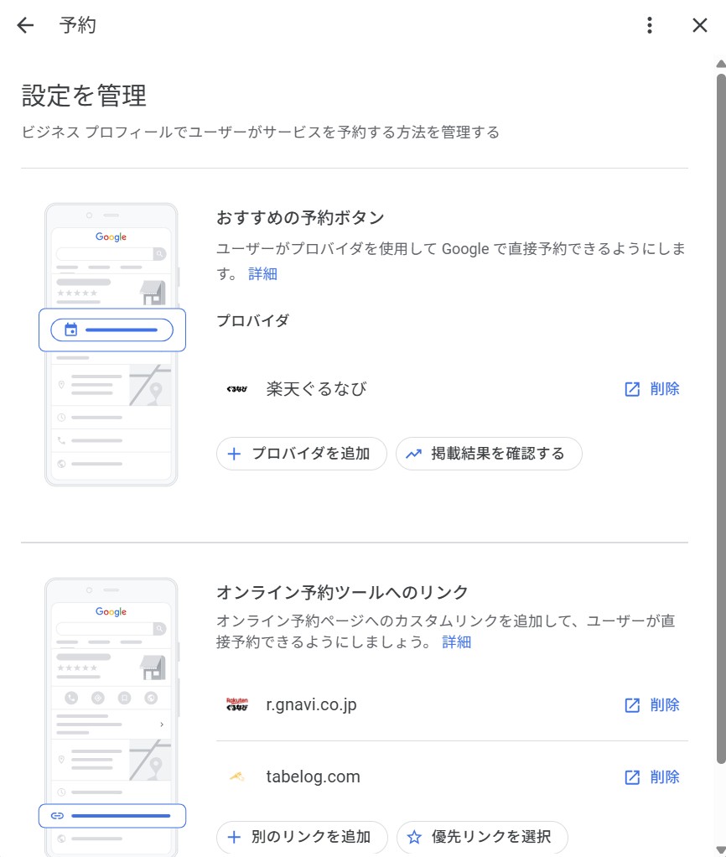The image size is (726, 857).
Task: Click the vertical scrollbar thumb
Action: point(720,419)
